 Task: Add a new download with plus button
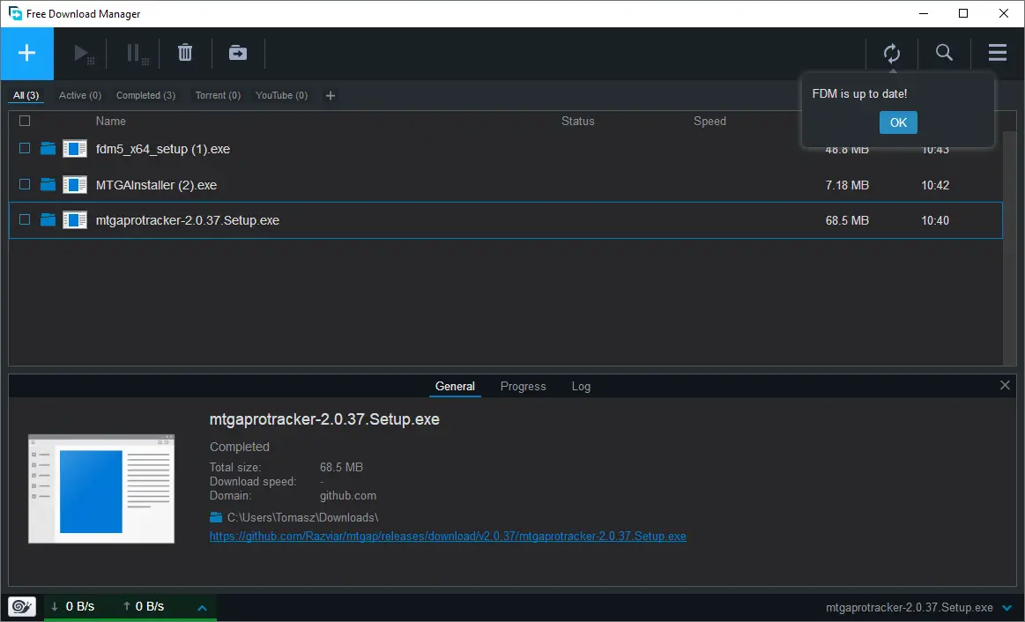26,53
